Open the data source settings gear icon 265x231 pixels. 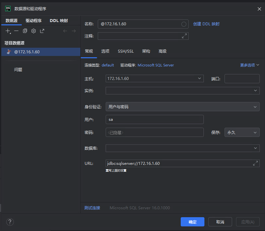tap(34, 31)
